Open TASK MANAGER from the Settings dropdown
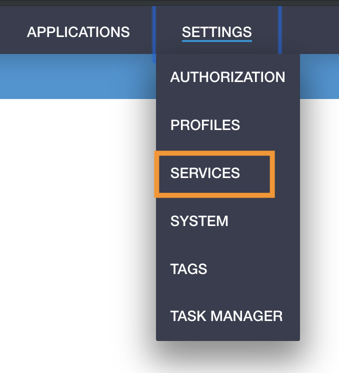The width and height of the screenshot is (339, 373). coord(226,316)
